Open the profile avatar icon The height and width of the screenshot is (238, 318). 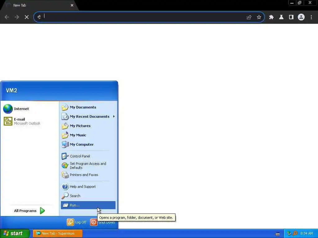(301, 17)
